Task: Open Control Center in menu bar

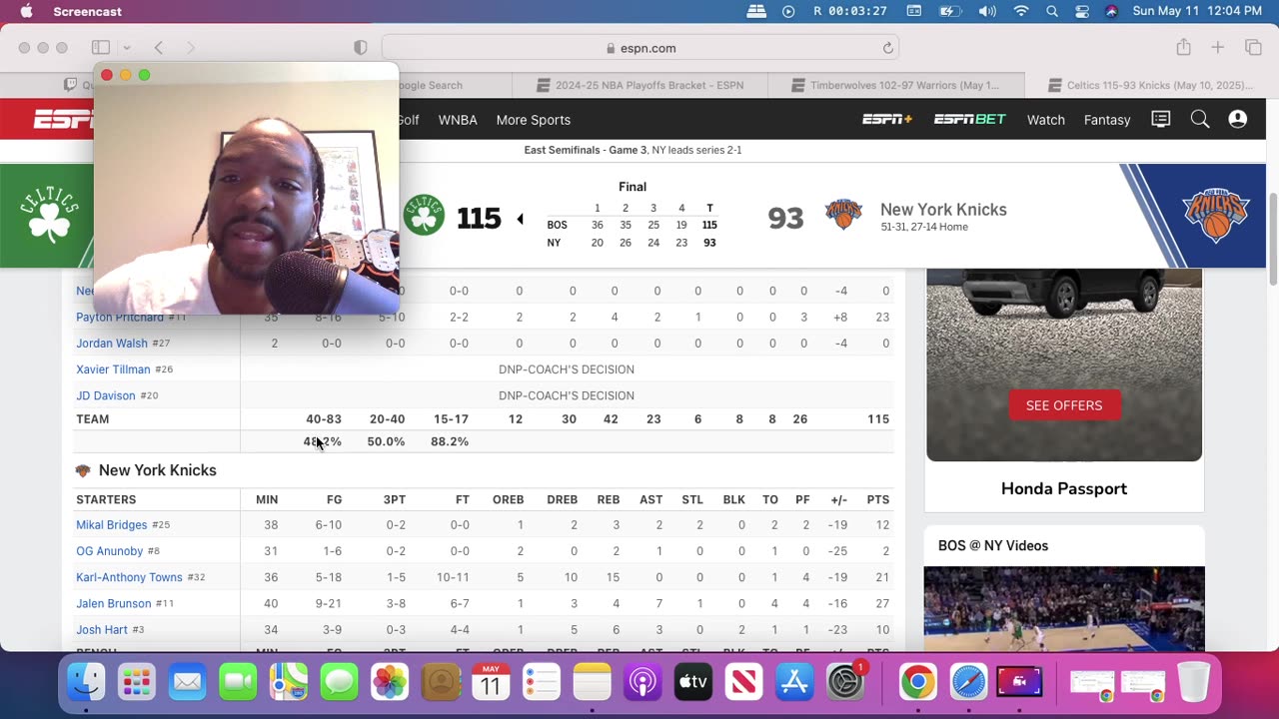Action: click(x=1082, y=11)
